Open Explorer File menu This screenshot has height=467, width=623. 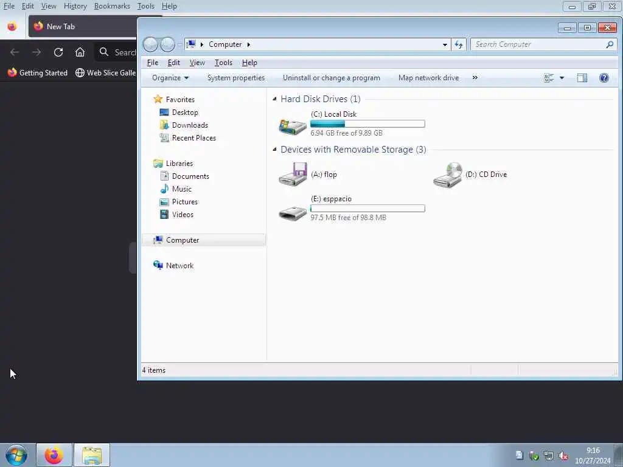pyautogui.click(x=153, y=63)
